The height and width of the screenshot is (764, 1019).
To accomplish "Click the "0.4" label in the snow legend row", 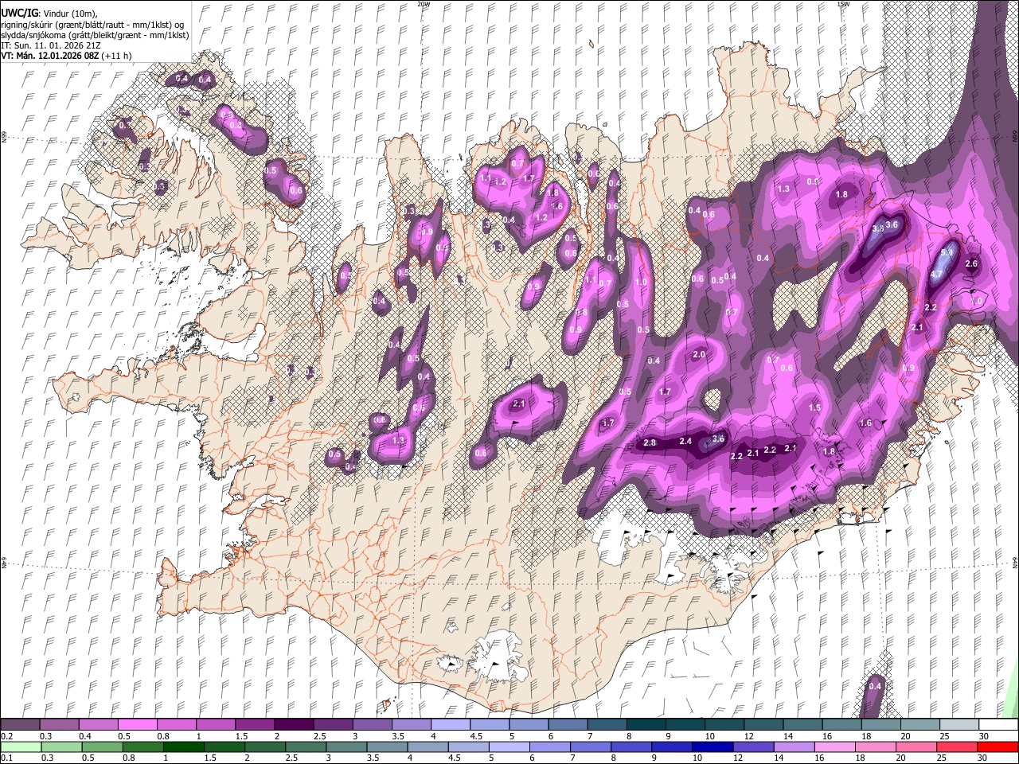I will [85, 736].
